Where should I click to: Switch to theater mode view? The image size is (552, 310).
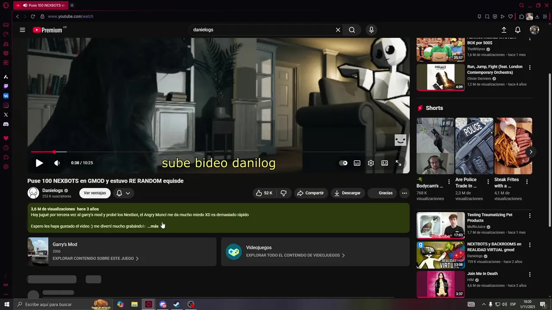pos(385,163)
